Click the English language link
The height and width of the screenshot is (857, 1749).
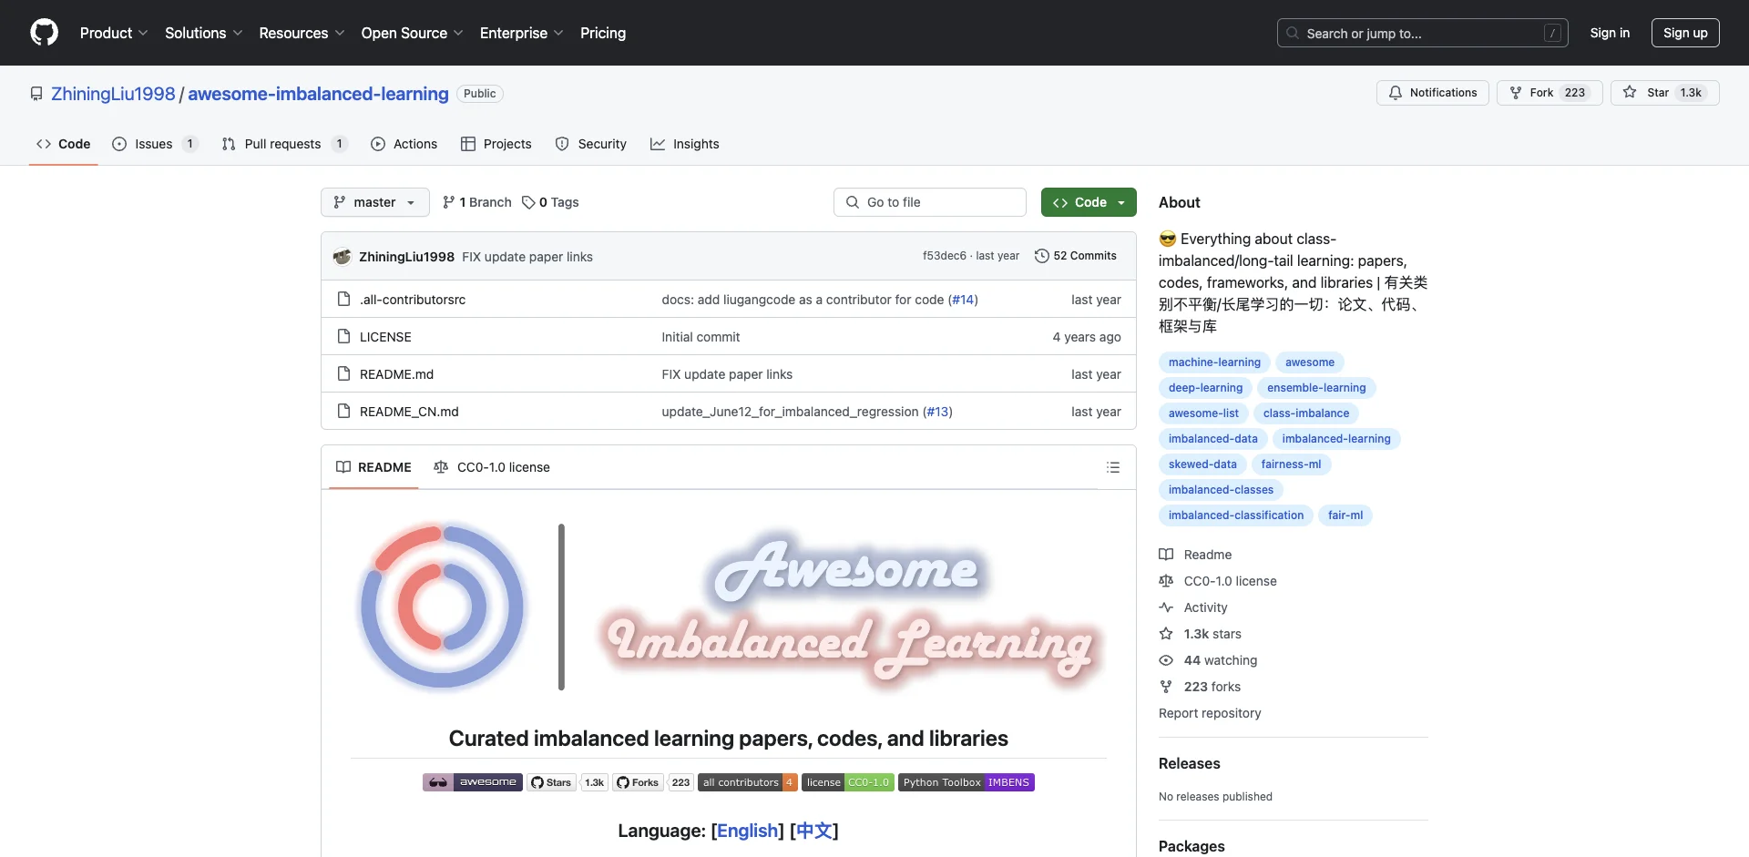748,831
